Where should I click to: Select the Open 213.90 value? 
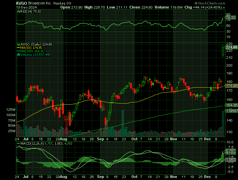(x=71, y=7)
